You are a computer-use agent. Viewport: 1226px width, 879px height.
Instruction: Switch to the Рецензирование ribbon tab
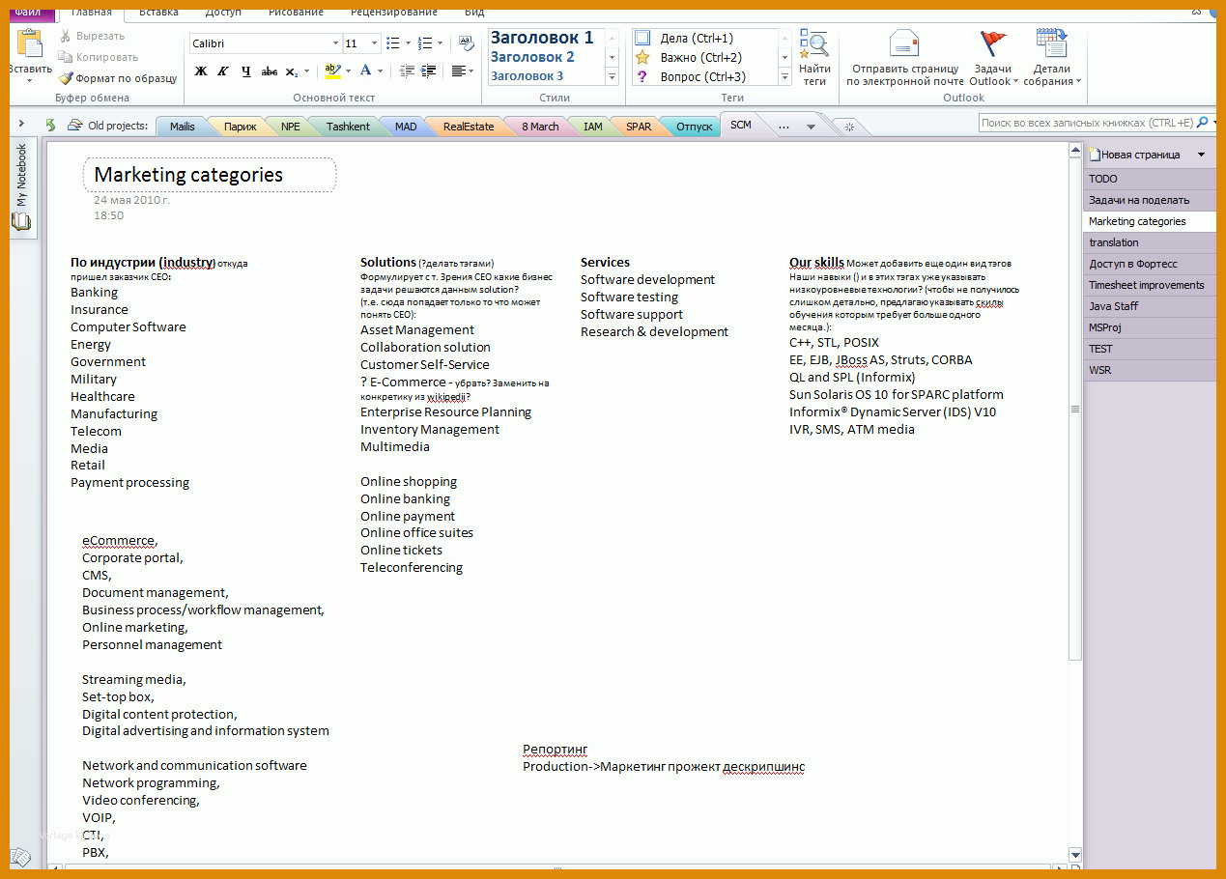coord(392,12)
